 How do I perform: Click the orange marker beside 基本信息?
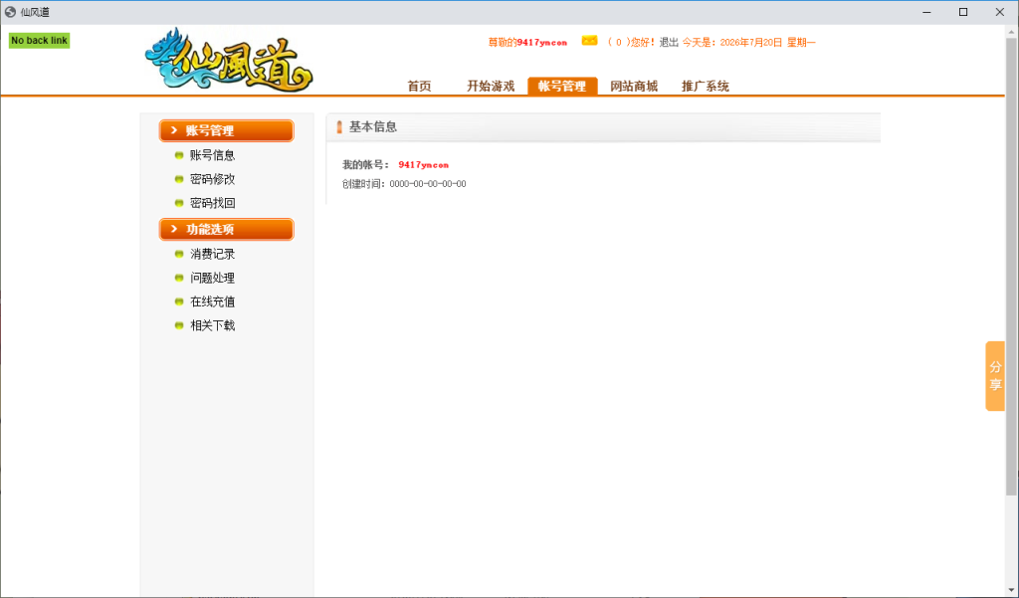[x=339, y=126]
